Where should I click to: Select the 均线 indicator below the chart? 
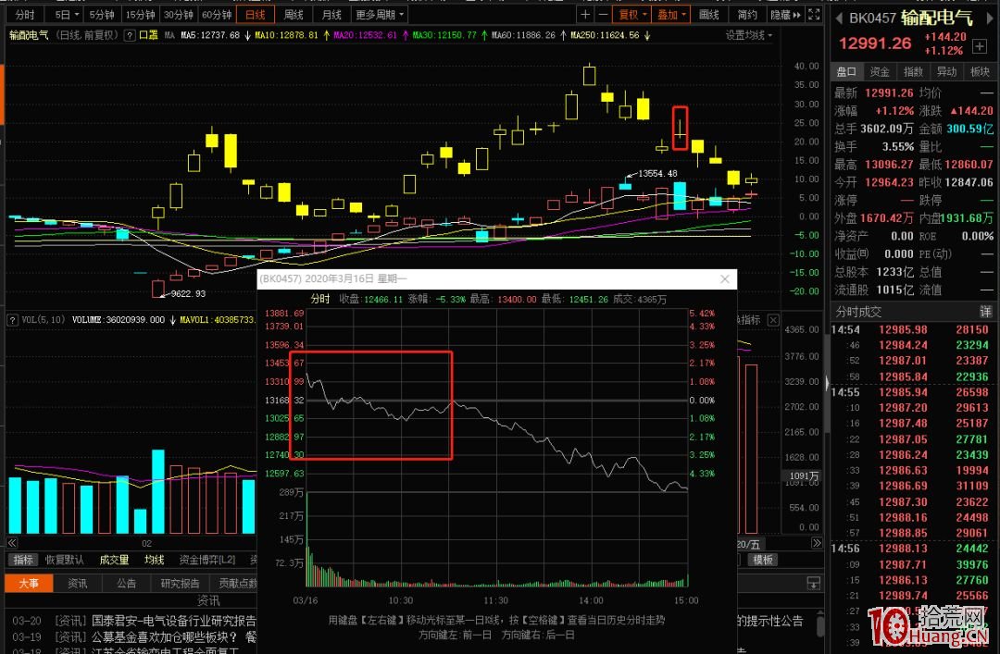pyautogui.click(x=155, y=560)
